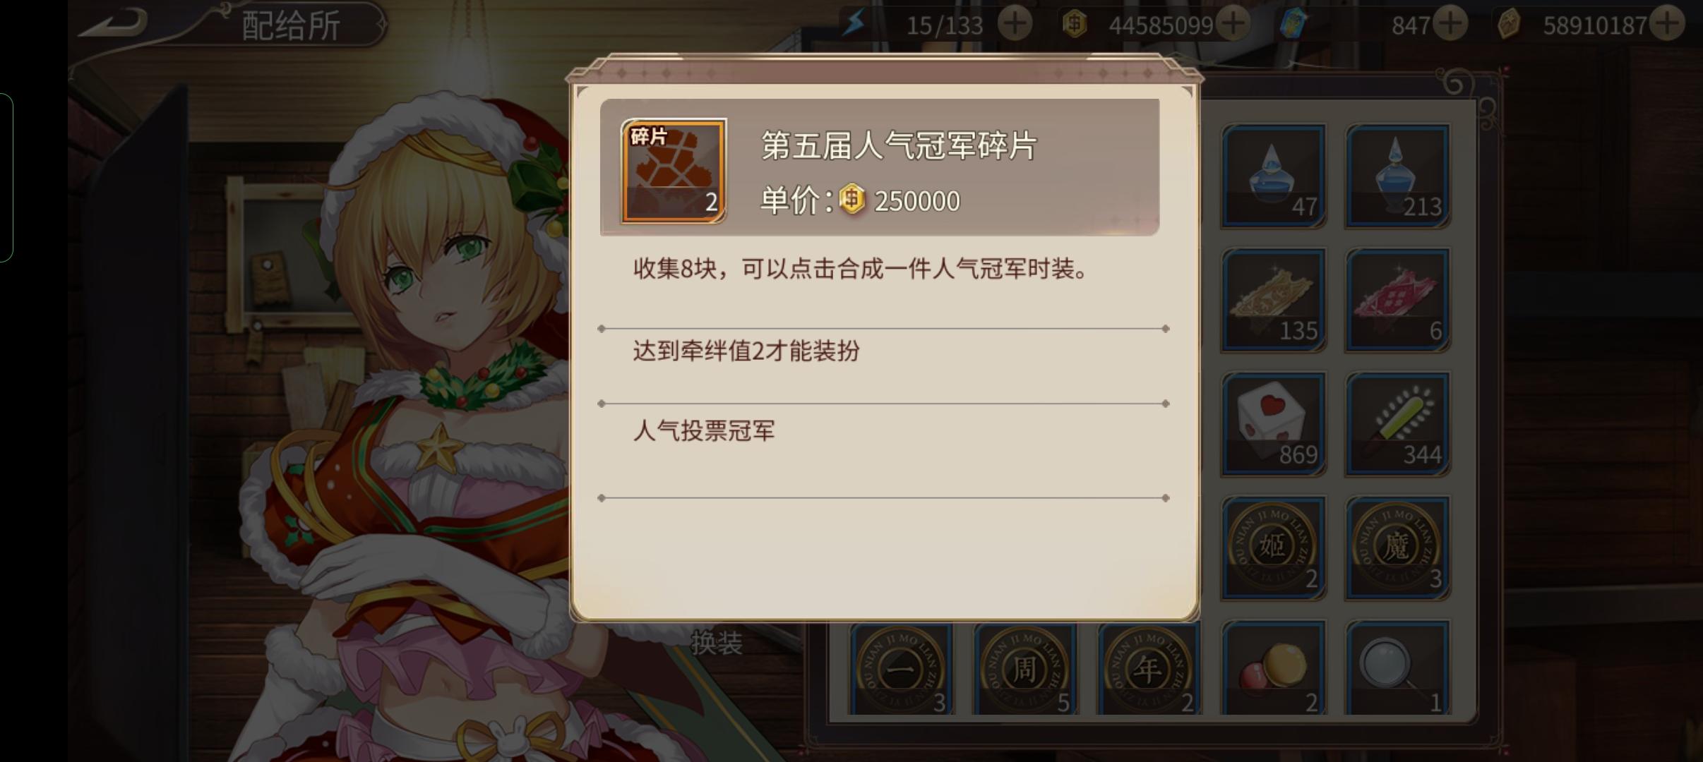
Task: Select the magnifying glass item
Action: pyautogui.click(x=1397, y=667)
